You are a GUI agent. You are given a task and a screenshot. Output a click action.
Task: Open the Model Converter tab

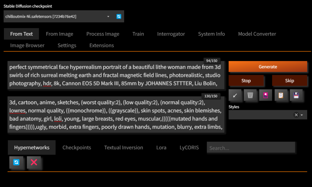click(x=257, y=34)
